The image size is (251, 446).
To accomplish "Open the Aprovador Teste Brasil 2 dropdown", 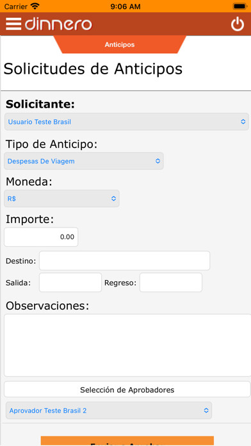I will pos(109,411).
